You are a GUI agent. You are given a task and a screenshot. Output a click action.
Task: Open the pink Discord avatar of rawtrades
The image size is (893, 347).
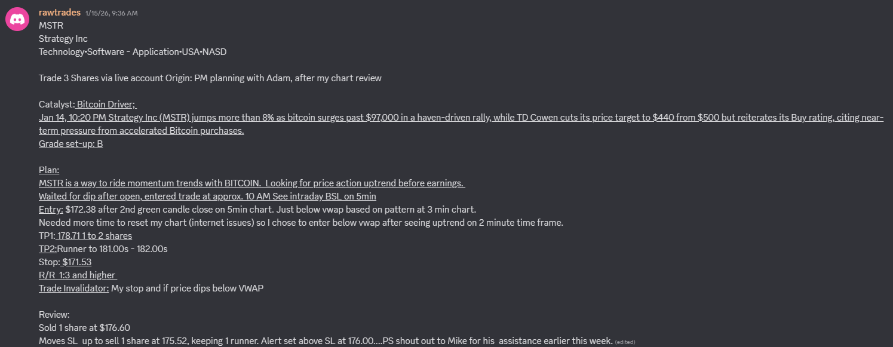[17, 20]
